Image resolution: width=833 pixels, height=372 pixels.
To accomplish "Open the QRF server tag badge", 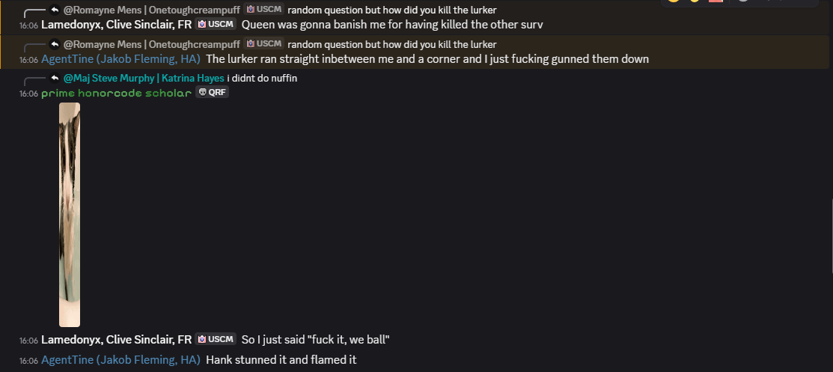I will (213, 93).
